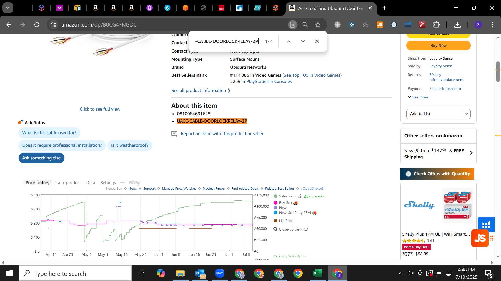
Task: Open the orange JS extension in toolbar
Action: click(380, 25)
